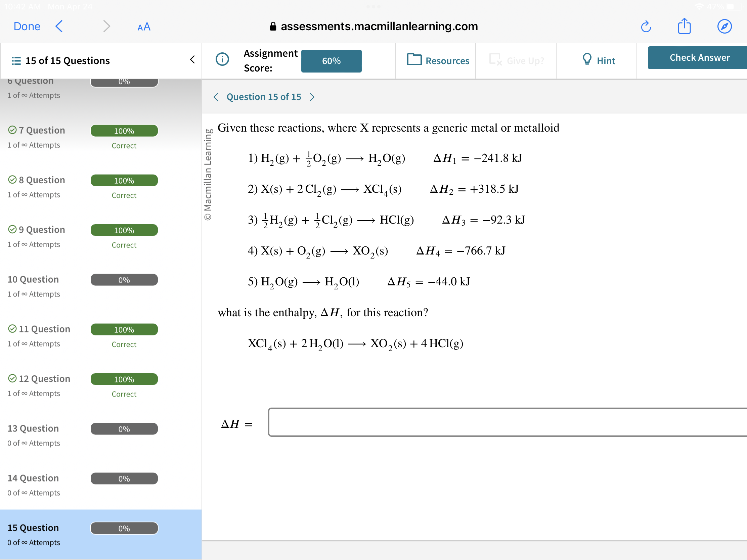This screenshot has width=747, height=560.
Task: Tap the compass open-in-Safari icon
Action: [724, 26]
